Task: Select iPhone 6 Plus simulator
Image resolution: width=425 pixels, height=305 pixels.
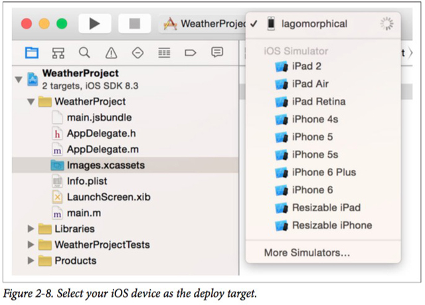Action: [323, 172]
